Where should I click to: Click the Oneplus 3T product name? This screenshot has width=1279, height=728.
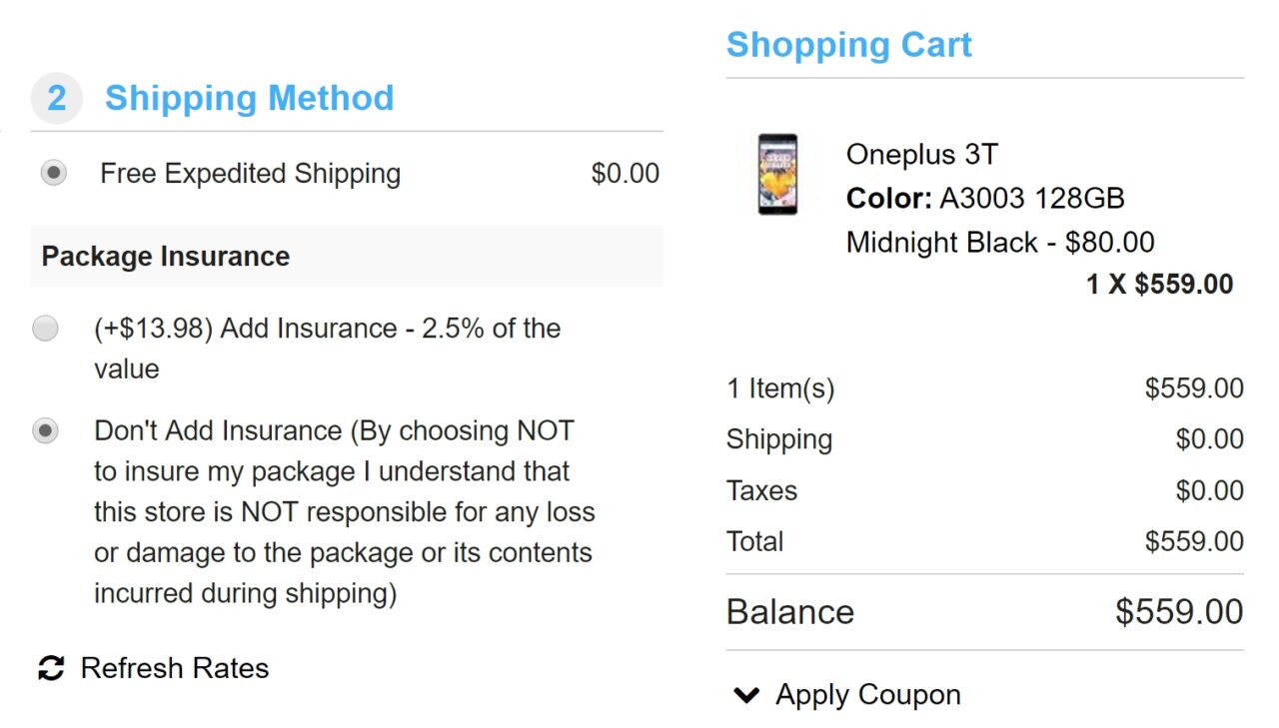(921, 155)
